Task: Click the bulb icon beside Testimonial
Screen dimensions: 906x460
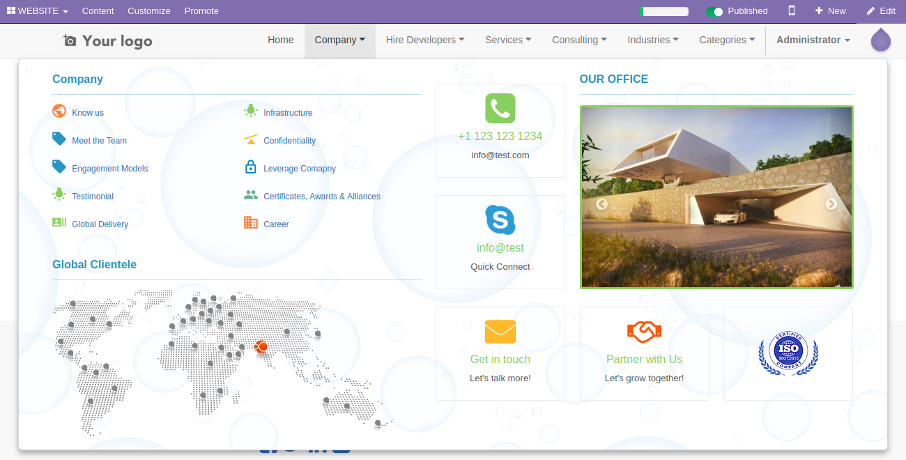Action: [x=59, y=194]
